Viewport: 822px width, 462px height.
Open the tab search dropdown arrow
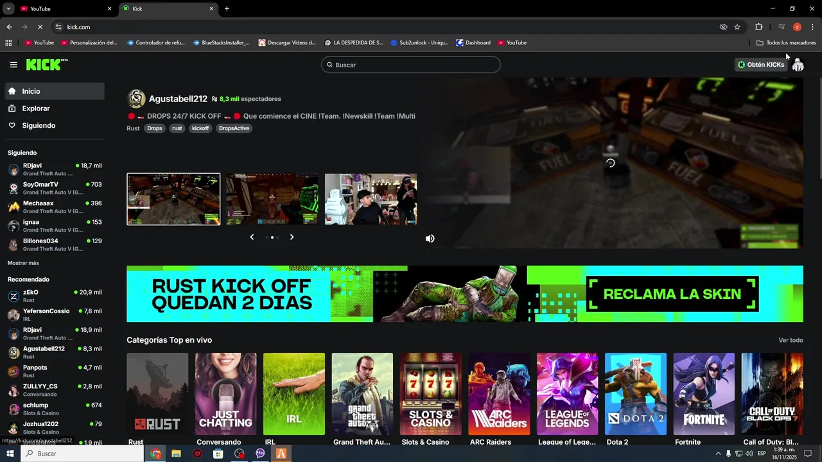[x=8, y=8]
